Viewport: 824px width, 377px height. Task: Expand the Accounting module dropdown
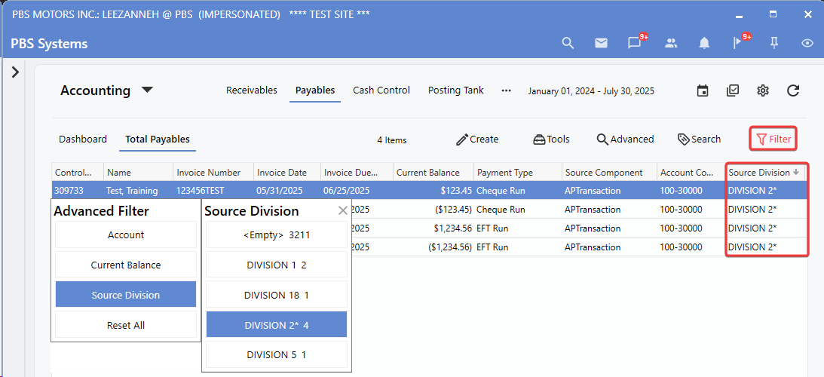pyautogui.click(x=148, y=90)
